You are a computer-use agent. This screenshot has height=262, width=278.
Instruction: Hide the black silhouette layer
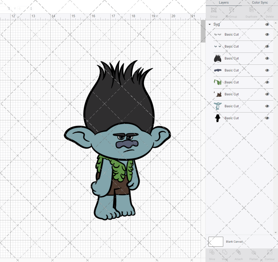pyautogui.click(x=267, y=118)
